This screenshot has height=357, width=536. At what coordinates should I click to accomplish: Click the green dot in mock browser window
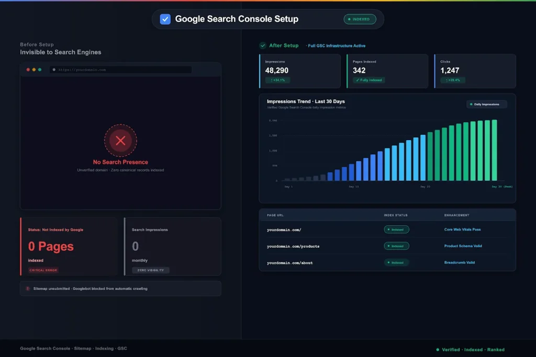coord(40,70)
